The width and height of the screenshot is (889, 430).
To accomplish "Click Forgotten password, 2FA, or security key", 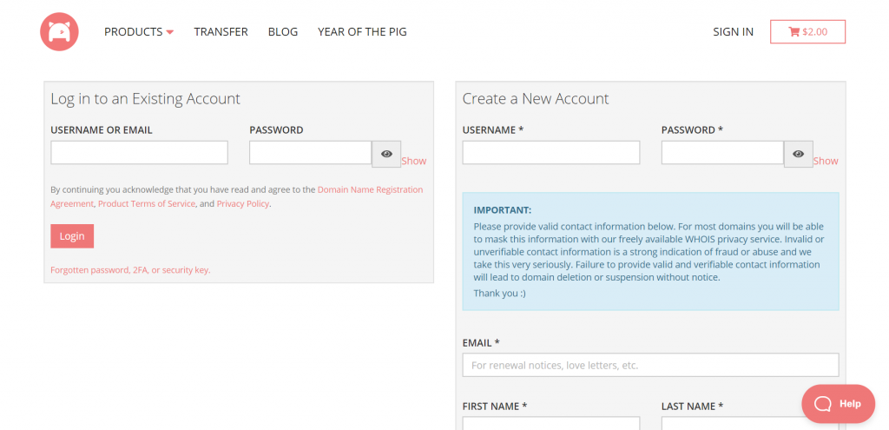I will point(130,270).
